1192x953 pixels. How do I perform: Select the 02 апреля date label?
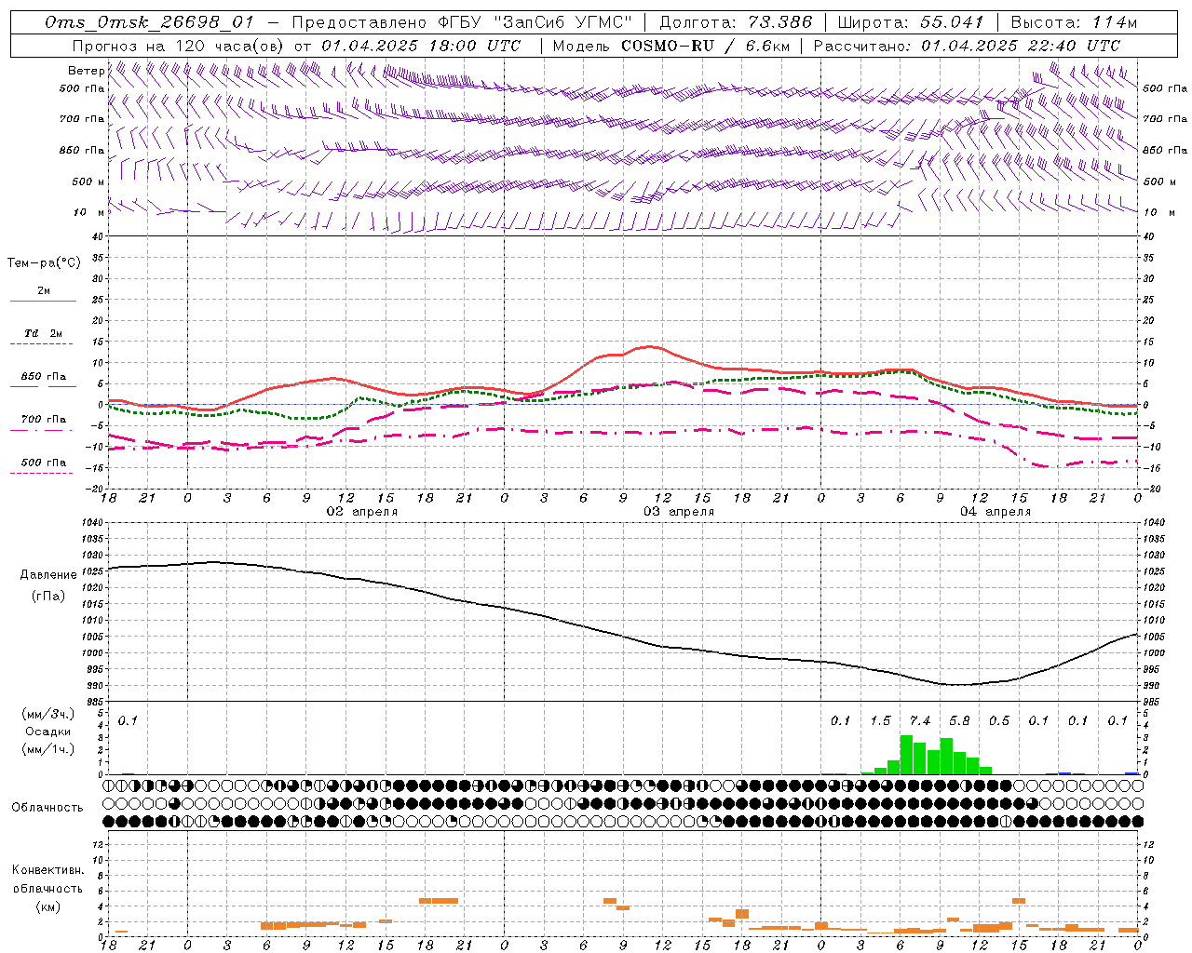[361, 512]
